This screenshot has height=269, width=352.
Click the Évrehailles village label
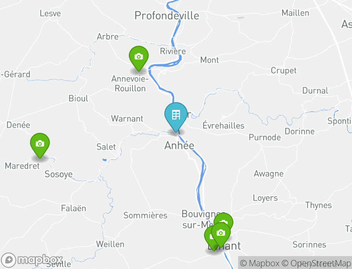click(223, 125)
